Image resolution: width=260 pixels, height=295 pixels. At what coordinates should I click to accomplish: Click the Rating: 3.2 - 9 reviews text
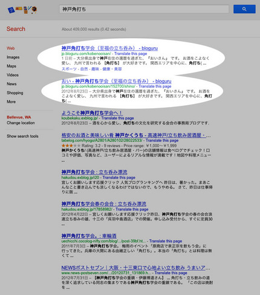click(x=101, y=146)
